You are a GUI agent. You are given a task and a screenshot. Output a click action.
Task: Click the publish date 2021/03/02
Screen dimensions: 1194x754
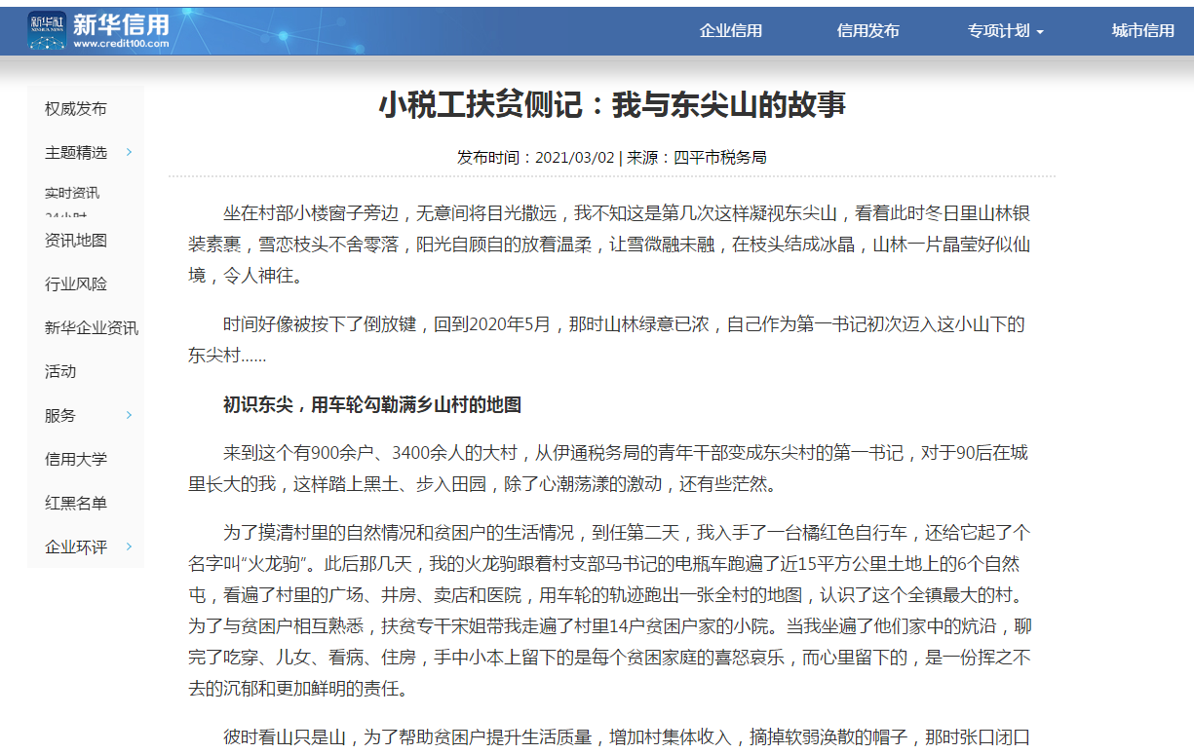pyautogui.click(x=575, y=158)
